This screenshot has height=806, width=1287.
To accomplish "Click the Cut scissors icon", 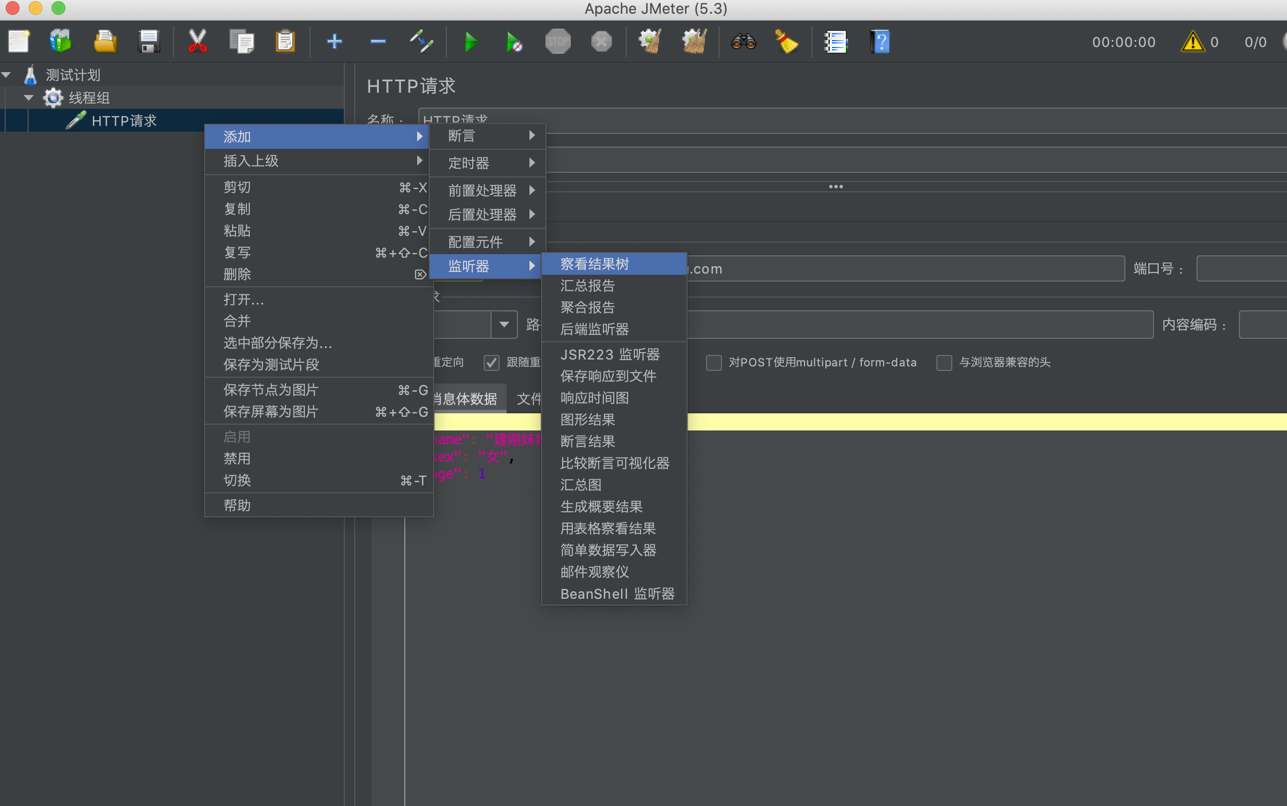I will [197, 41].
